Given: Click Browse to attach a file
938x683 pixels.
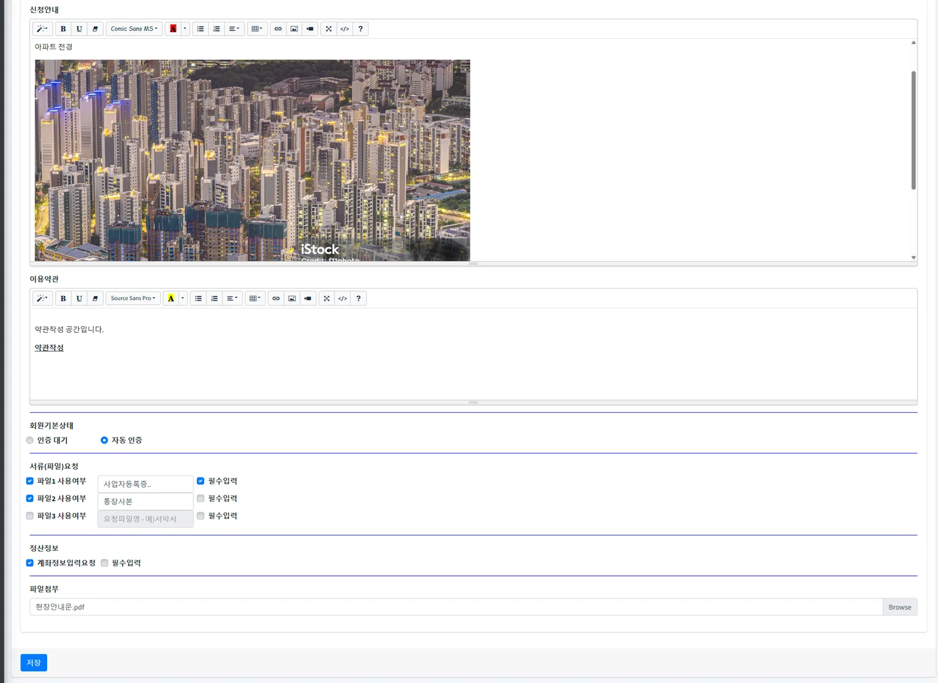Looking at the screenshot, I should click(900, 607).
